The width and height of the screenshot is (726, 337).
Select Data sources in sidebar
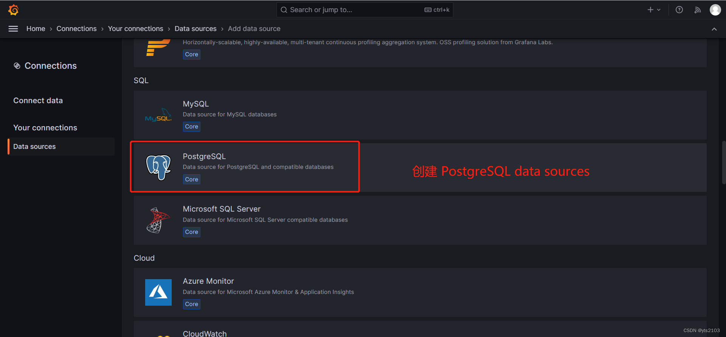[x=61, y=147]
